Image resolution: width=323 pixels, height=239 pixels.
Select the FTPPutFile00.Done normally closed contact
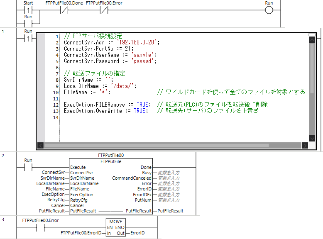(64, 11)
